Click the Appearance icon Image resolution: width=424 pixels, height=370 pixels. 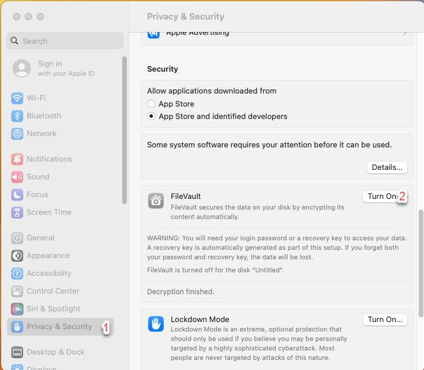(x=17, y=256)
